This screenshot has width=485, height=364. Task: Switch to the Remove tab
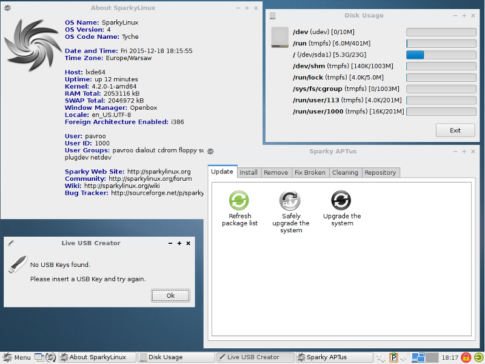coord(276,172)
